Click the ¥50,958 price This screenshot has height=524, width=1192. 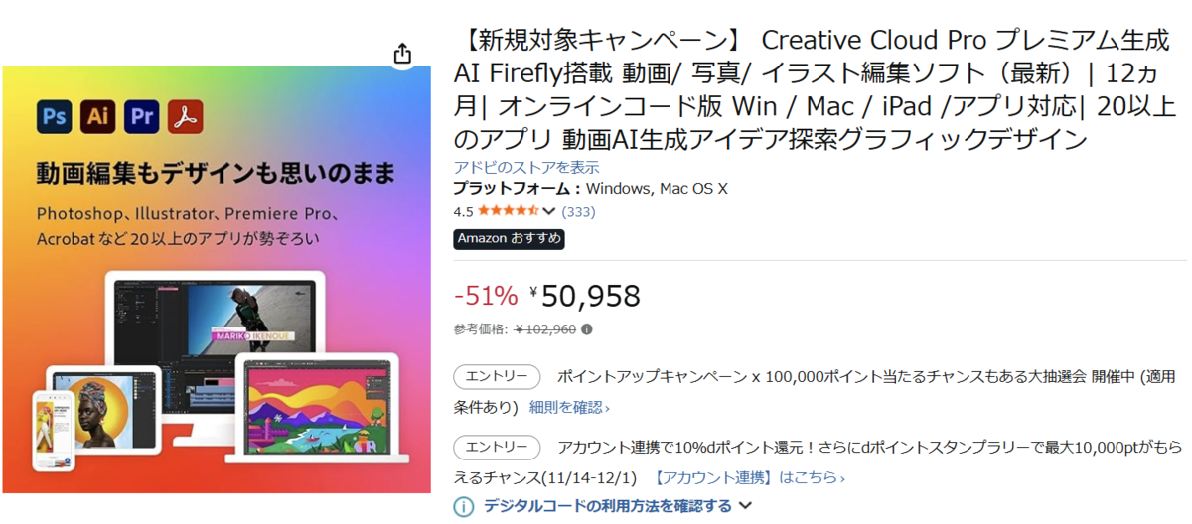tap(585, 296)
